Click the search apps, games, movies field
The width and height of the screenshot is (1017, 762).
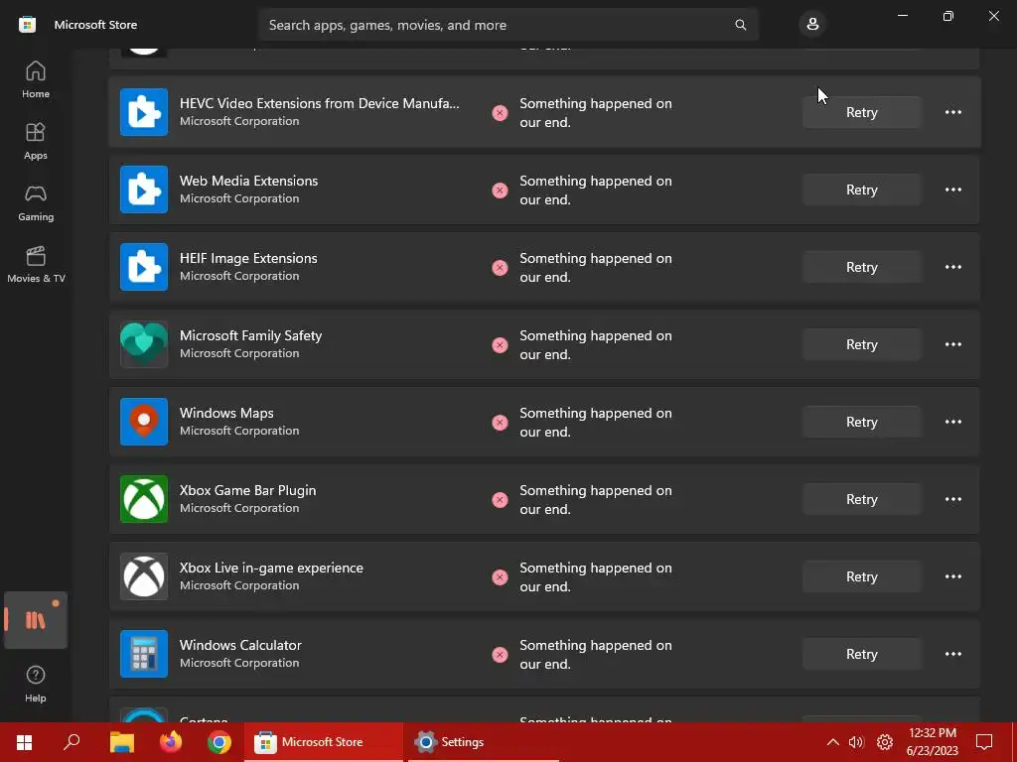tap(508, 25)
